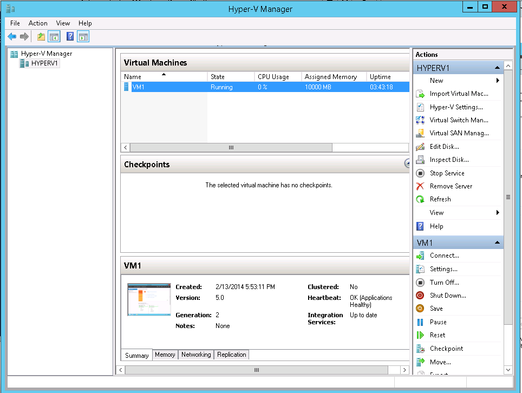Click the Import Virtual Machine icon

(420, 94)
